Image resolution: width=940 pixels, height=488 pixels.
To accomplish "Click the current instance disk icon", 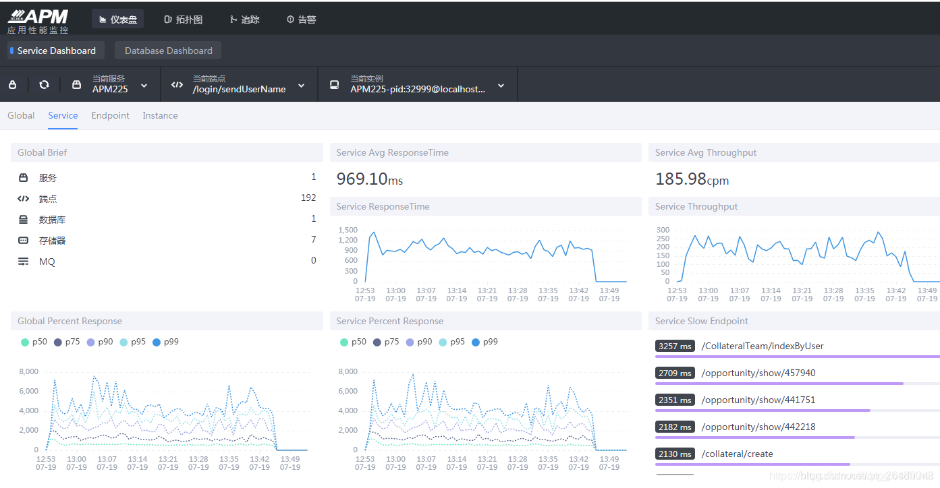I will [x=334, y=85].
